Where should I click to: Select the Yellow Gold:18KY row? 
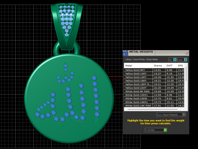click(x=154, y=81)
